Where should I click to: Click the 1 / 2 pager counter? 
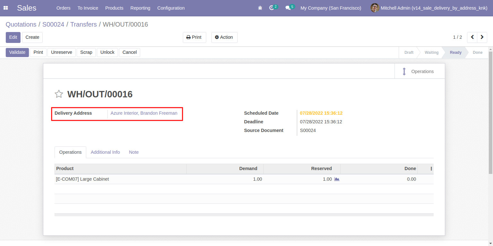coord(457,37)
